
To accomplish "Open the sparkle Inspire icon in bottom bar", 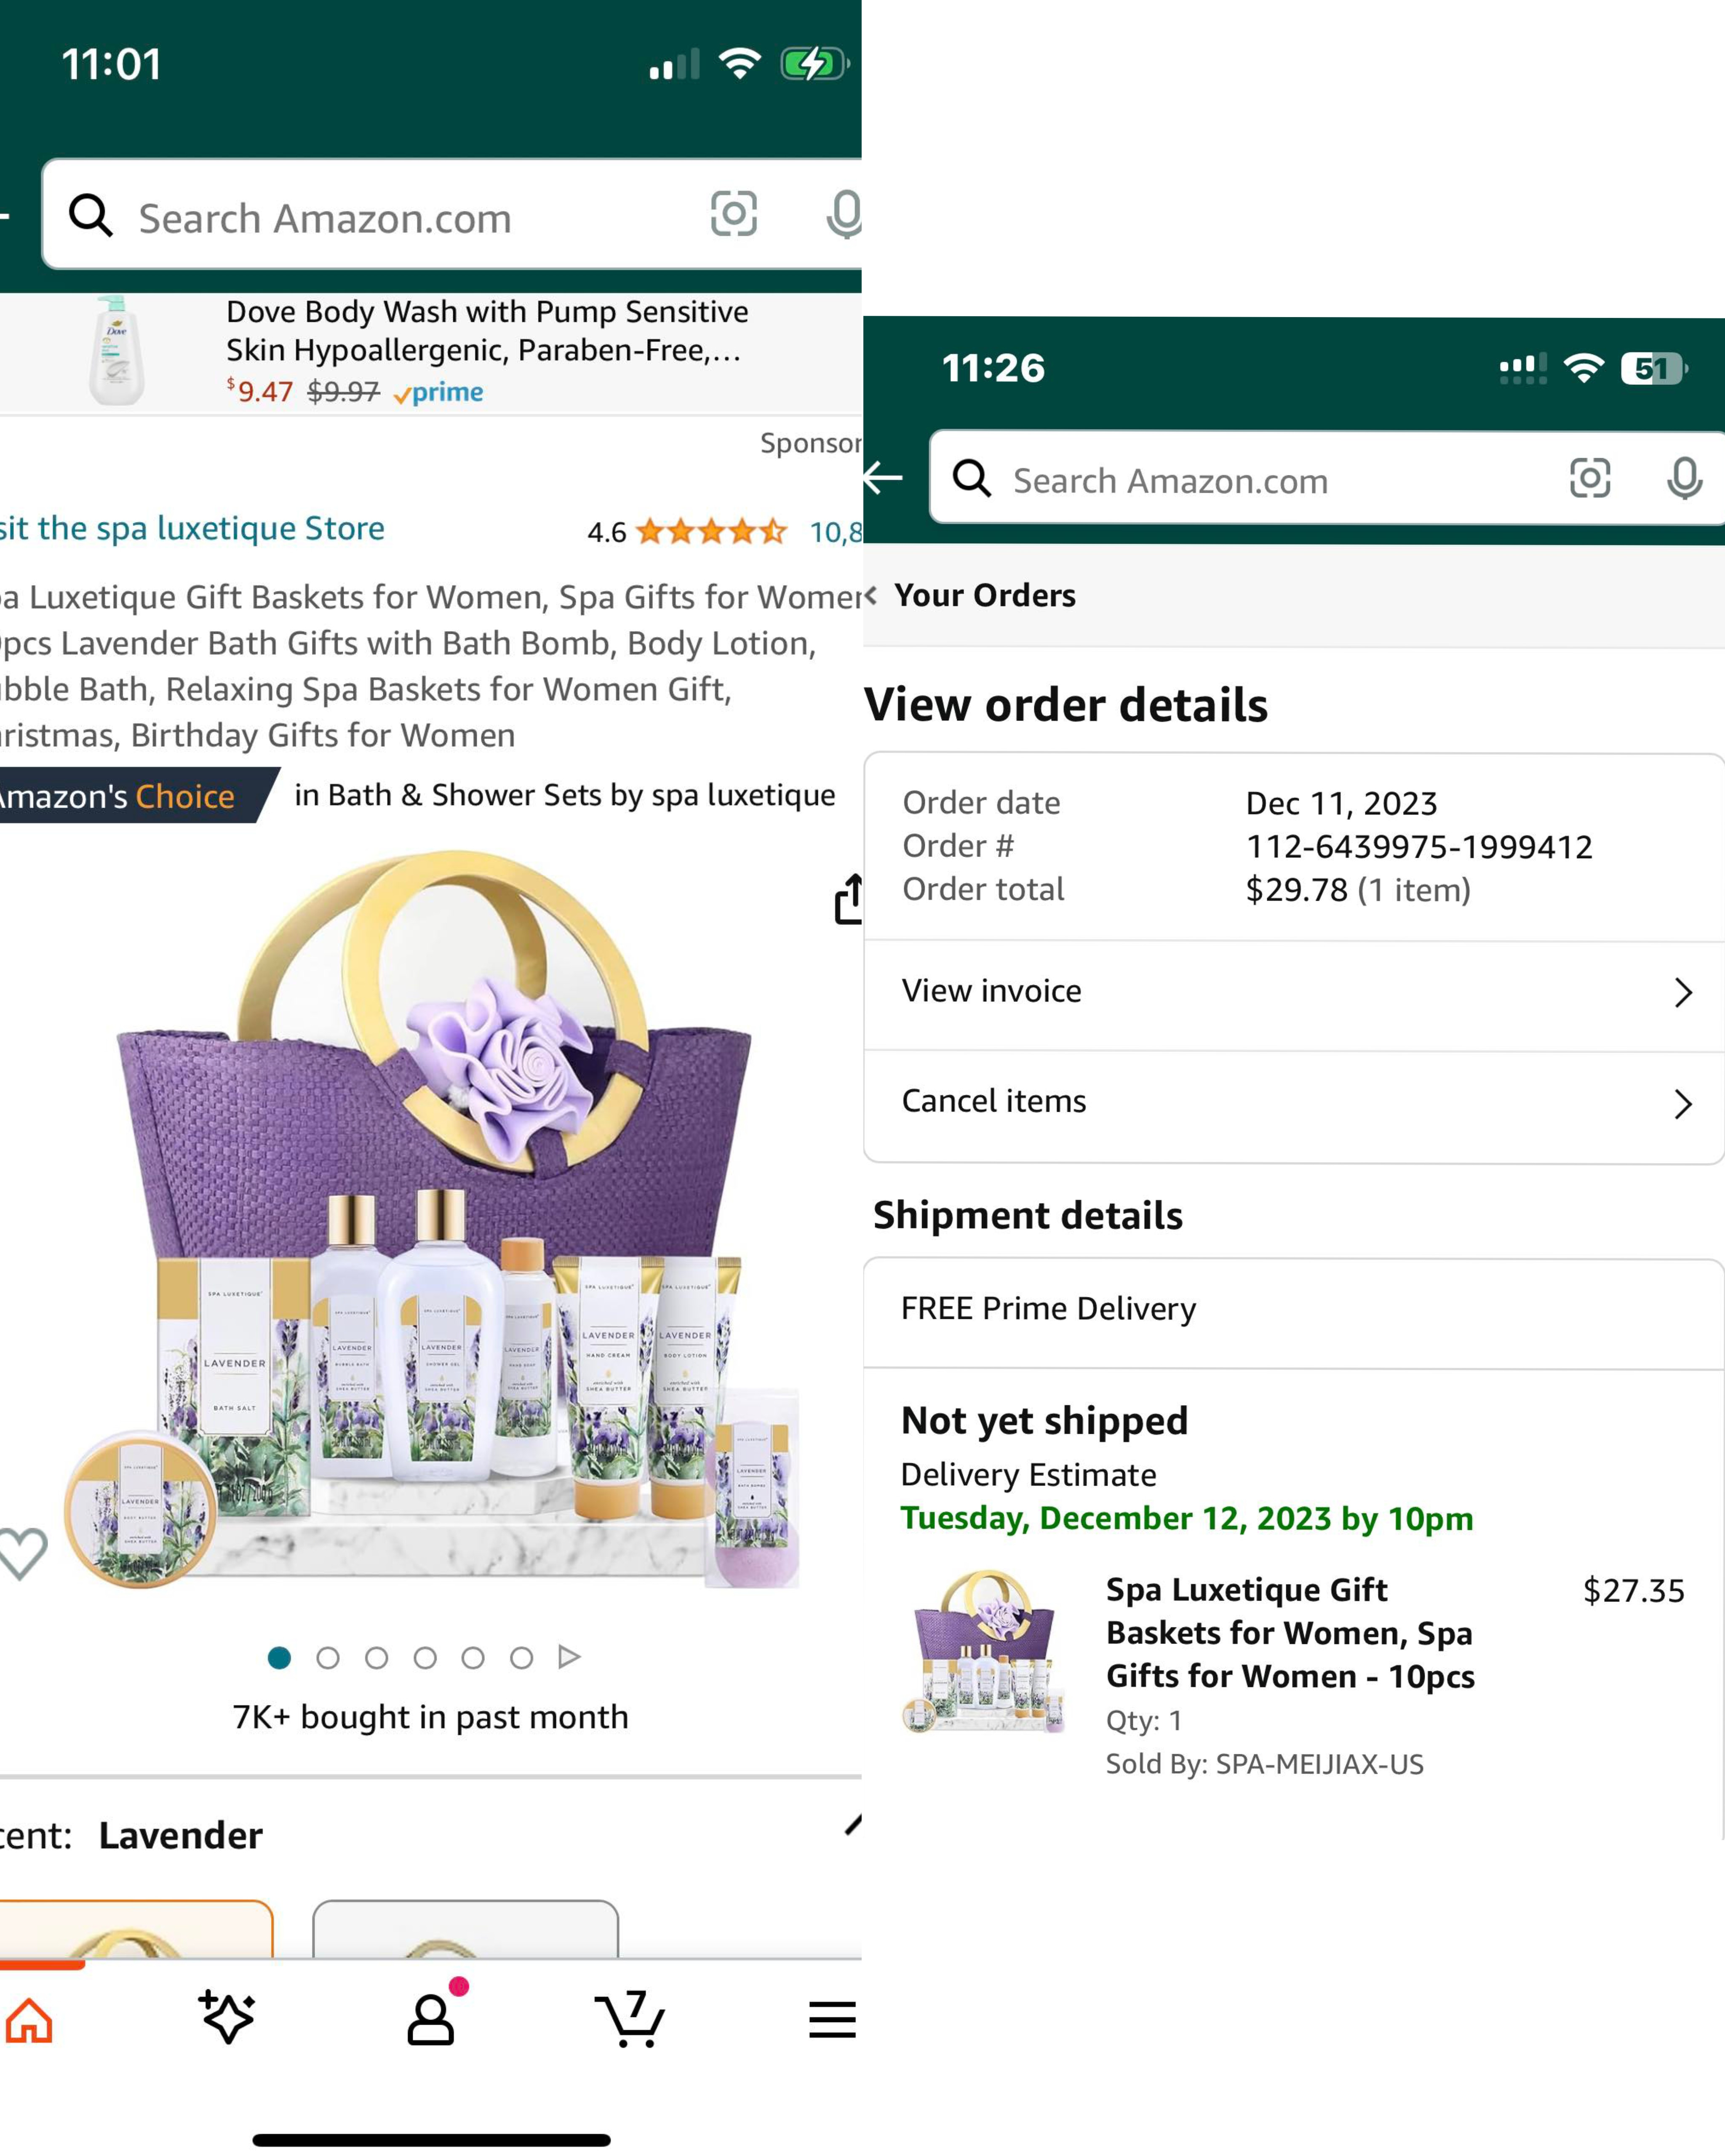I will click(x=228, y=2017).
